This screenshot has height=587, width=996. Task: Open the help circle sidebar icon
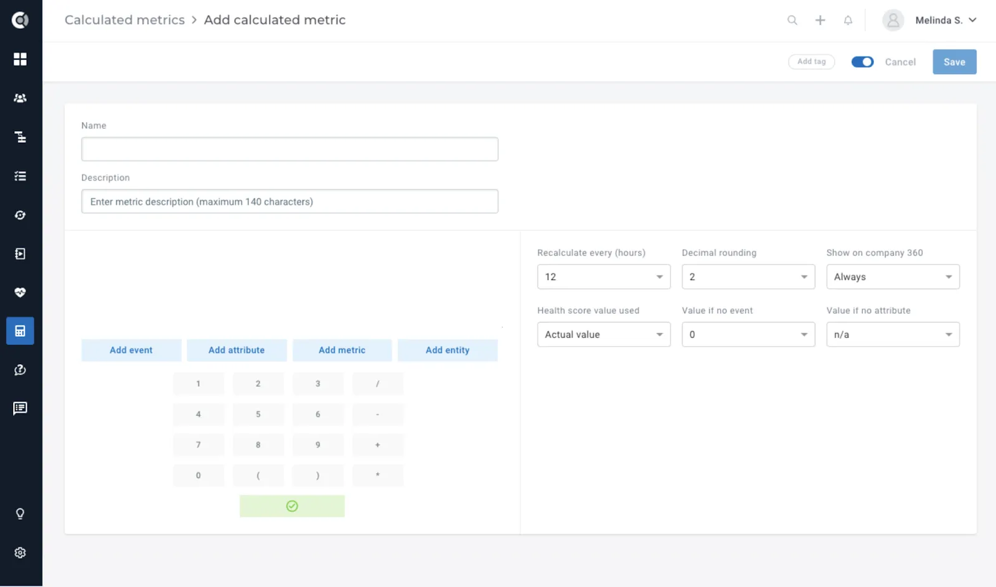pyautogui.click(x=20, y=370)
